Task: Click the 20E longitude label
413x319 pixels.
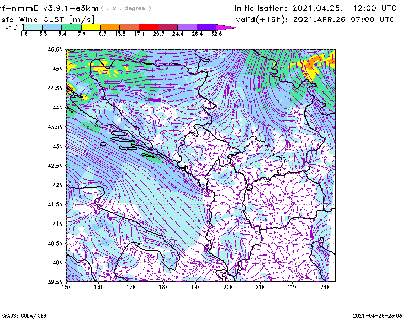Action: pyautogui.click(x=228, y=287)
